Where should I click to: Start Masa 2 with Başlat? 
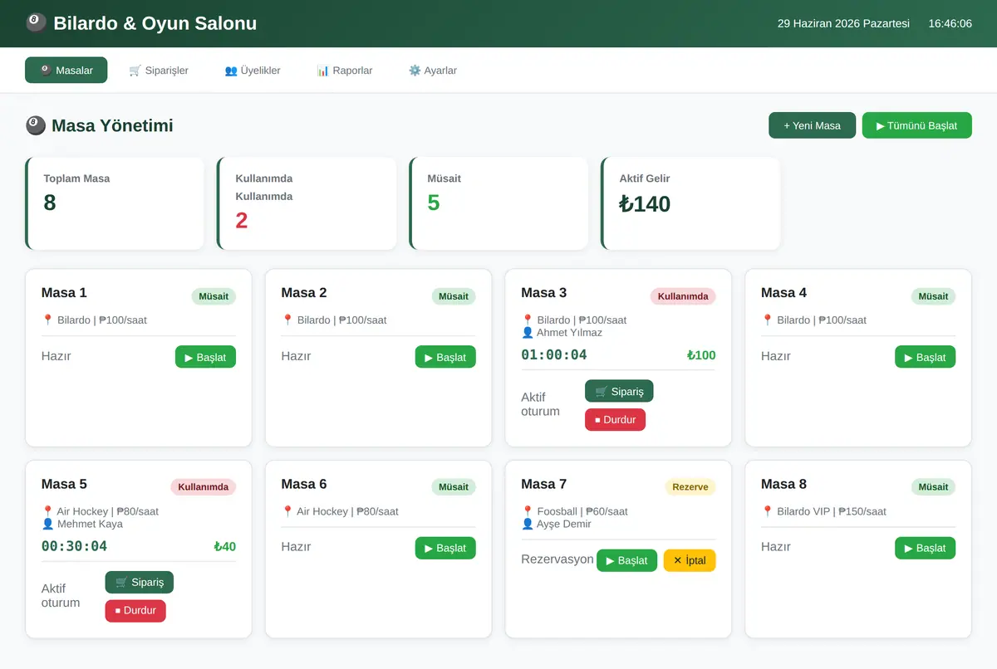[445, 357]
